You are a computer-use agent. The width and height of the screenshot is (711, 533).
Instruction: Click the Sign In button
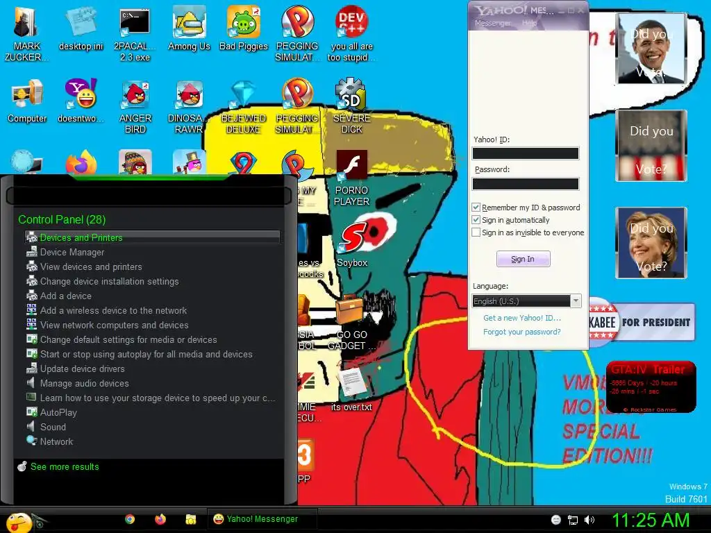point(523,259)
